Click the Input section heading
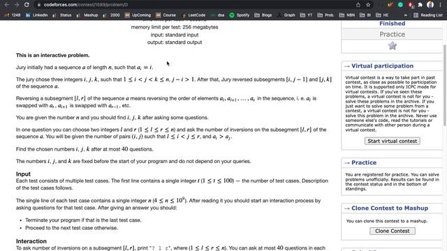Image resolution: width=447 pixels, height=251 pixels. point(23,174)
